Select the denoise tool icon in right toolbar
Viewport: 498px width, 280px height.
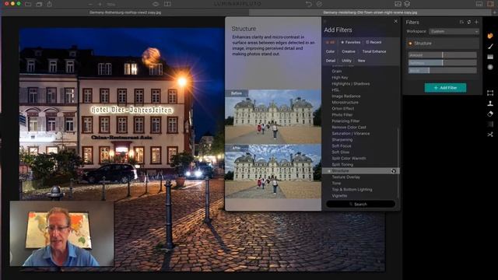(x=490, y=124)
